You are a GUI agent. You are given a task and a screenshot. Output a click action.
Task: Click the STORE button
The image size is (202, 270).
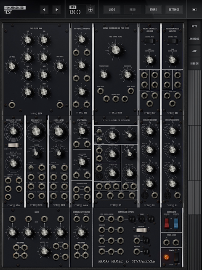(153, 10)
